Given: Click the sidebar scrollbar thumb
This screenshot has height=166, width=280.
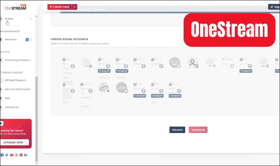Looking at the screenshot, I should (37, 119).
